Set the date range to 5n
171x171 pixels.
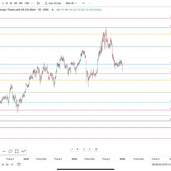point(7,164)
